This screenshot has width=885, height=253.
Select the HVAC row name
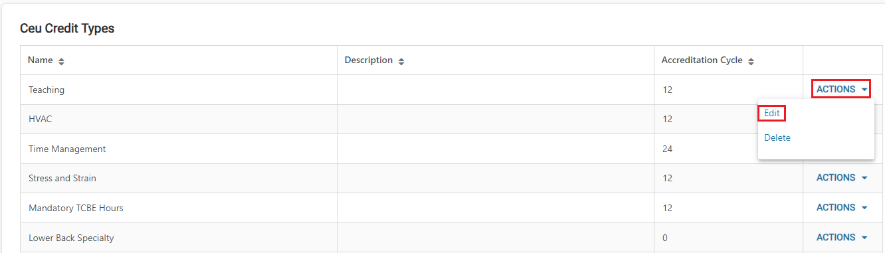40,119
